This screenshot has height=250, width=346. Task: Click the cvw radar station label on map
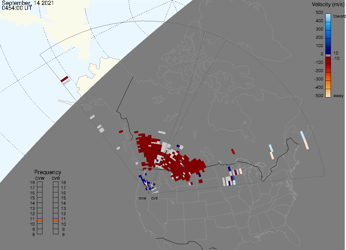pyautogui.click(x=143, y=198)
